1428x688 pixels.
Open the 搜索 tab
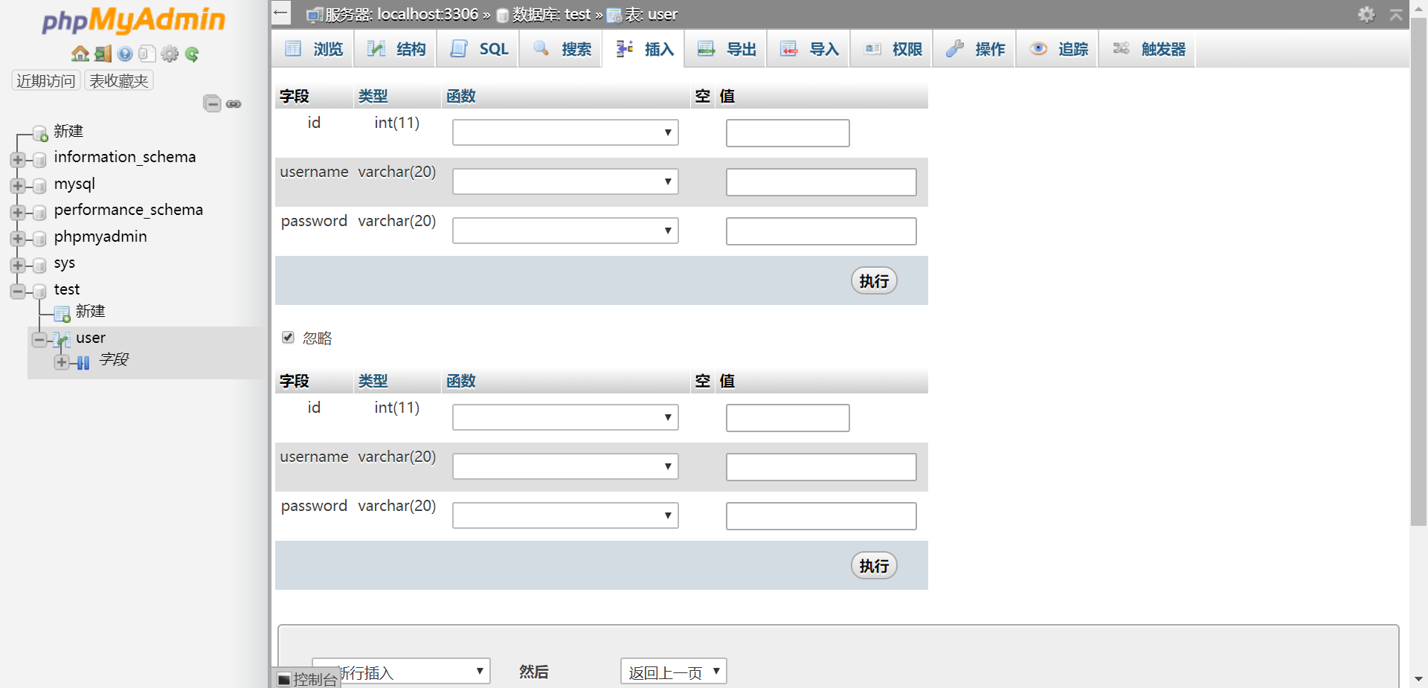562,49
